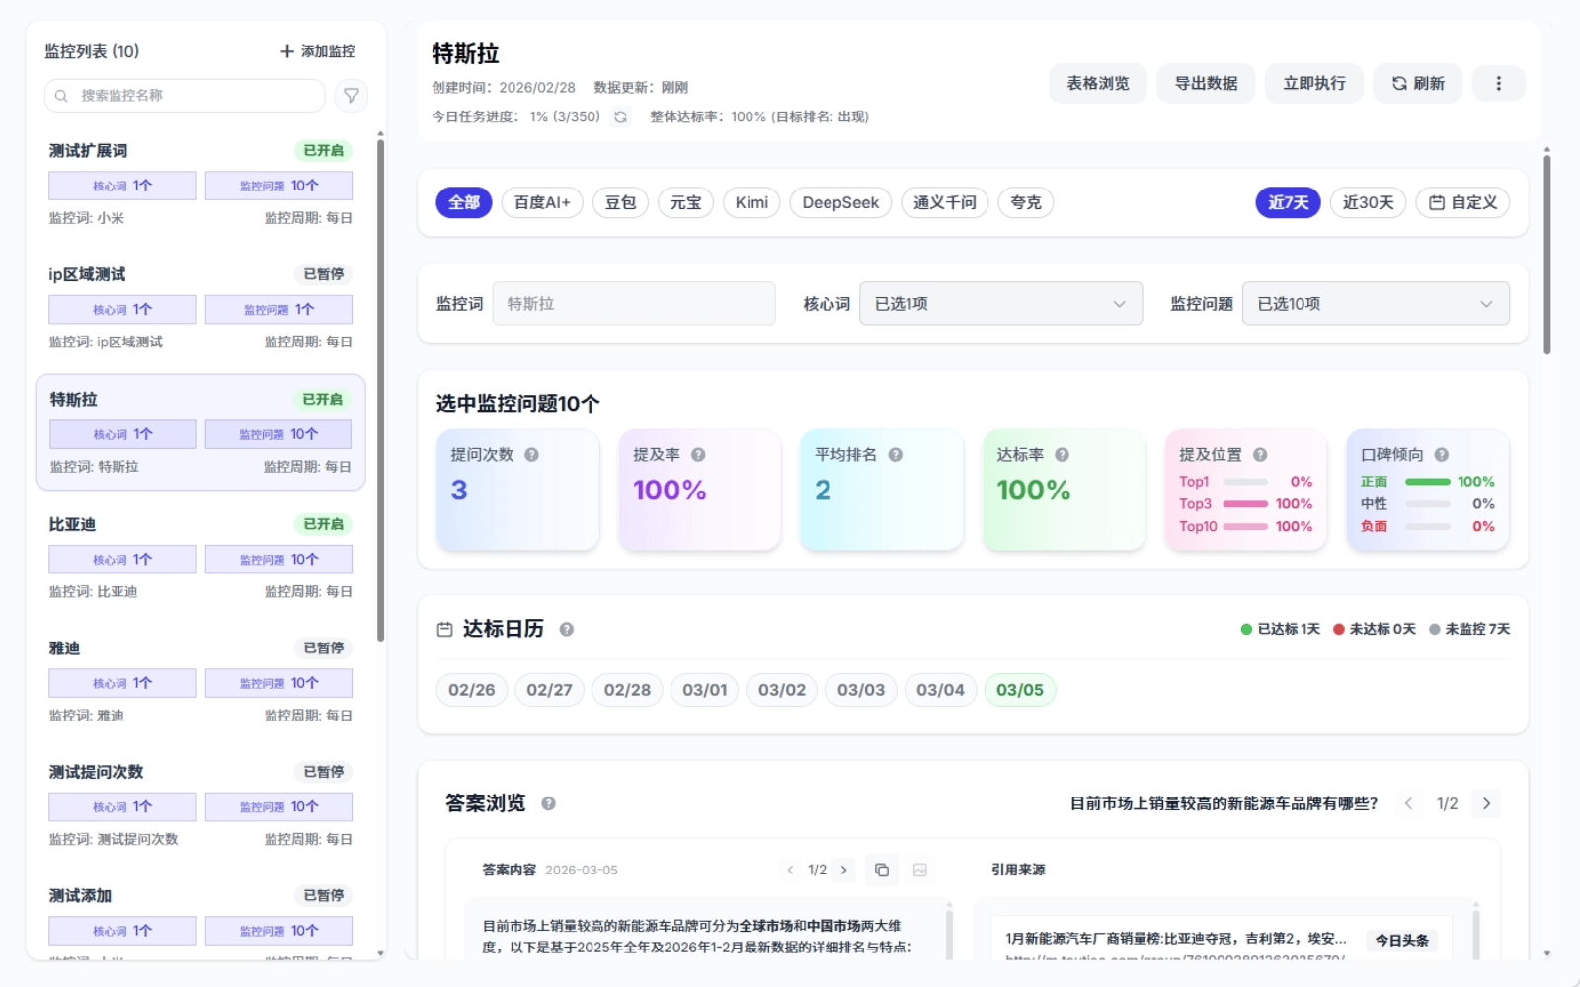The height and width of the screenshot is (987, 1580).
Task: Go to next answer page with right arrow
Action: (1486, 803)
